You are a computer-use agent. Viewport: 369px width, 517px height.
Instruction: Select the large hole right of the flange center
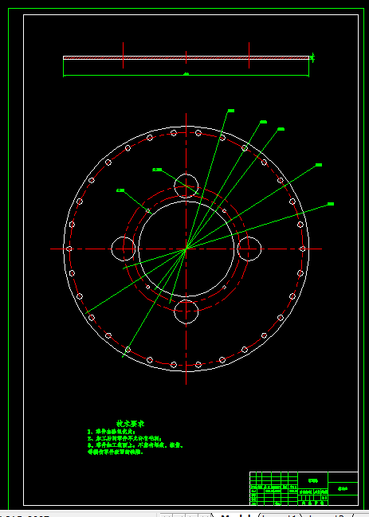coord(249,249)
